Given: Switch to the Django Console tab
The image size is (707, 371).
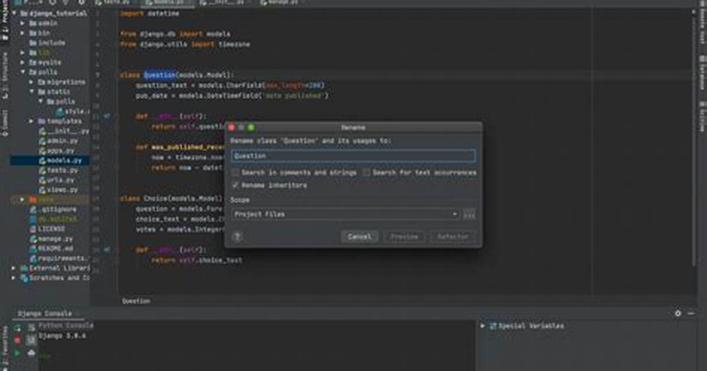Looking at the screenshot, I should [x=45, y=313].
